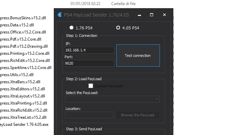Click the Browse the PayLoad button
Viewport: 240px width, 135px height.
point(138,115)
